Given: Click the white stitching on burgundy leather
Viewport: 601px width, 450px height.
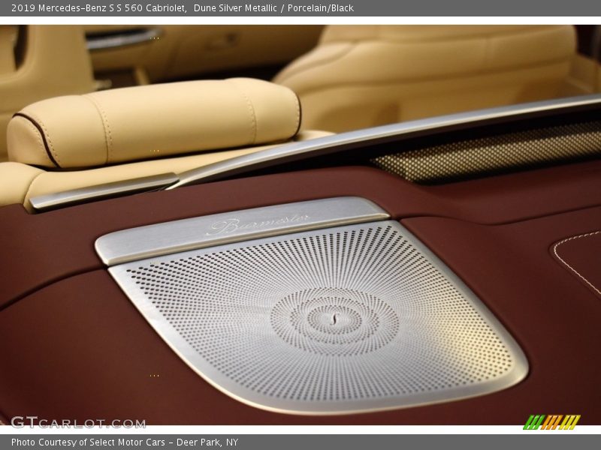Looking at the screenshot, I should (575, 262).
